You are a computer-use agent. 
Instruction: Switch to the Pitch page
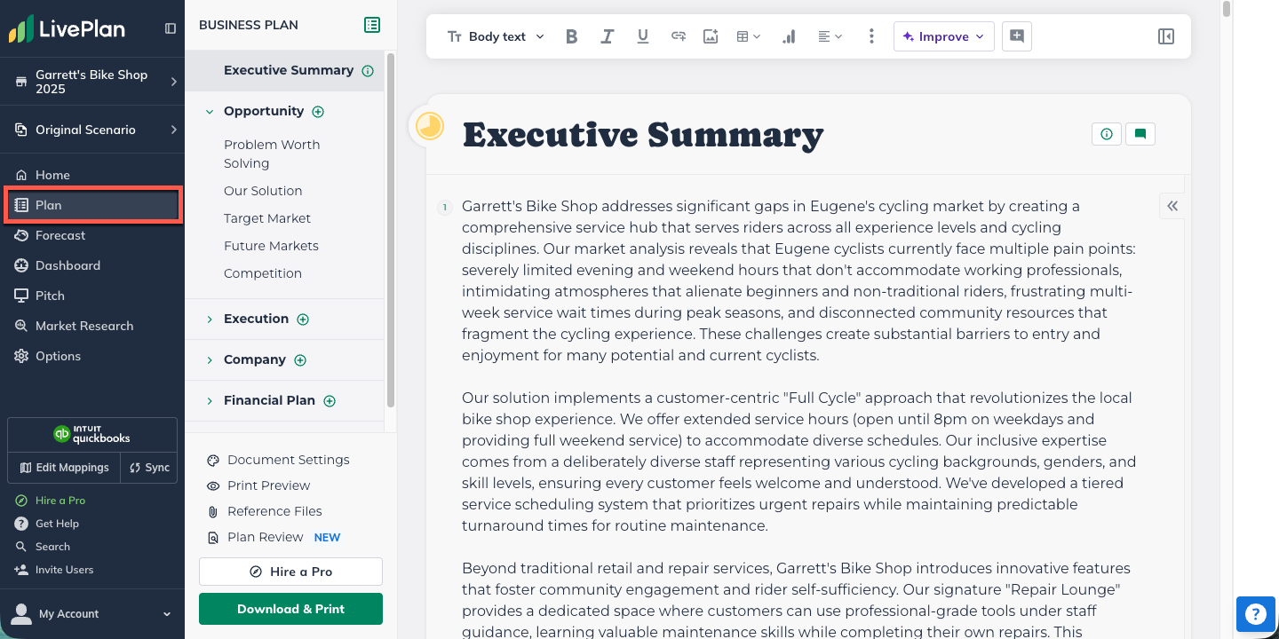pyautogui.click(x=92, y=296)
